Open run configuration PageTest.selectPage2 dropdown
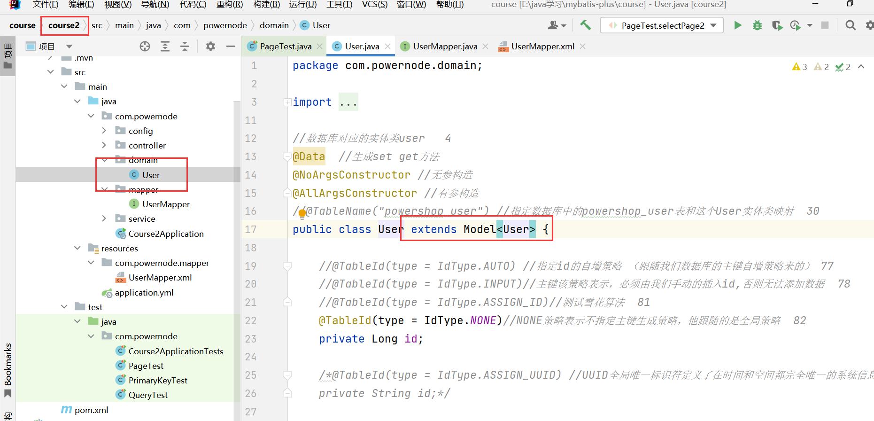Screen dimensions: 874x421 pyautogui.click(x=662, y=25)
